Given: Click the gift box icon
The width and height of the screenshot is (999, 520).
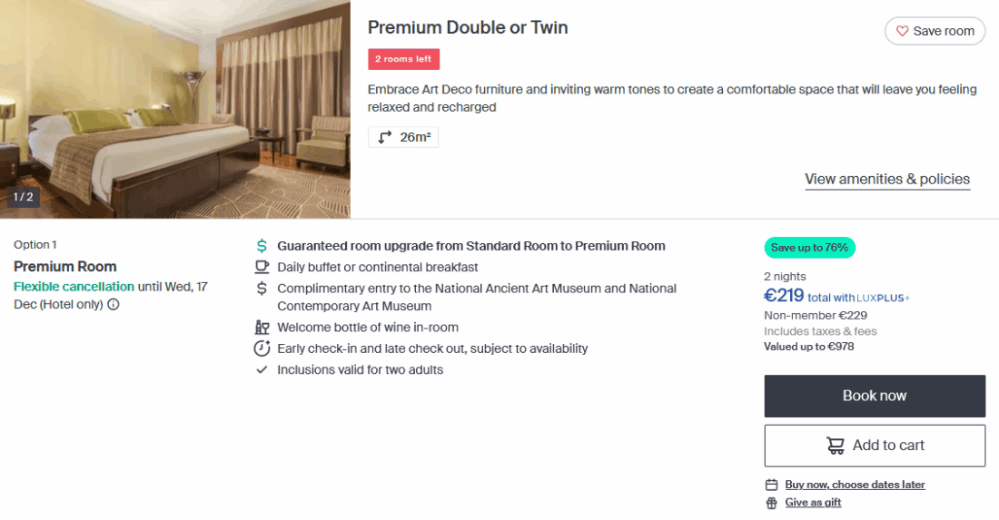Looking at the screenshot, I should [772, 503].
